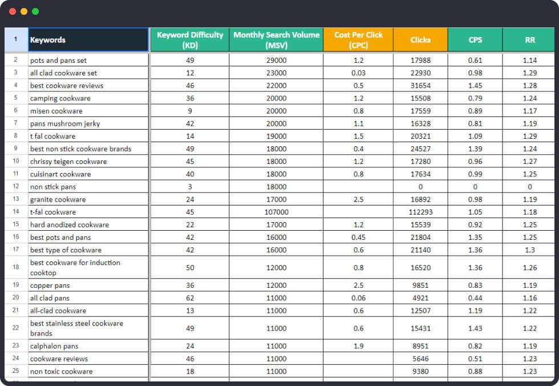Select the Monthly Search Volume (MSV) header
The height and width of the screenshot is (386, 559).
pyautogui.click(x=276, y=39)
